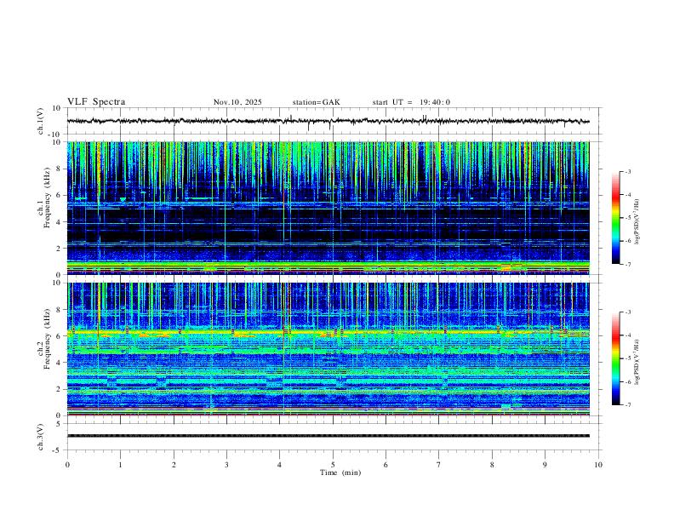Screen dimensions: 674x521
Task: Click the '2' tick on the time axis
Action: (174, 465)
